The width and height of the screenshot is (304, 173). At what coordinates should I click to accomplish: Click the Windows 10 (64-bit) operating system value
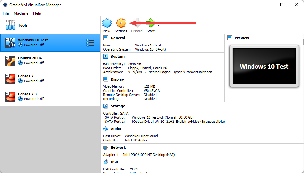pos(150,49)
